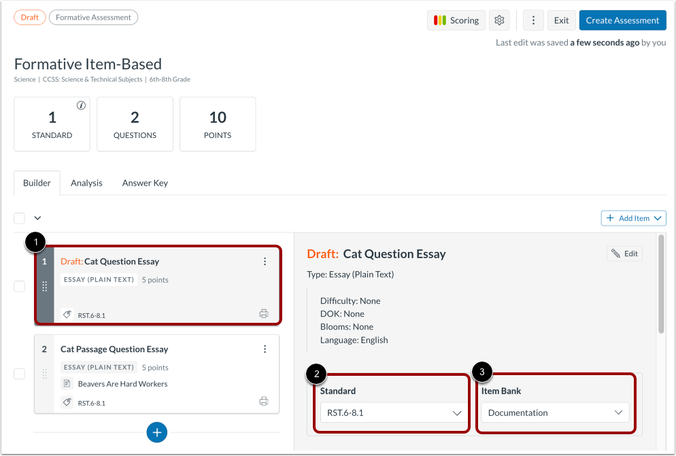676x456 pixels.
Task: Open the header three-dot more options menu
Action: pyautogui.click(x=533, y=20)
